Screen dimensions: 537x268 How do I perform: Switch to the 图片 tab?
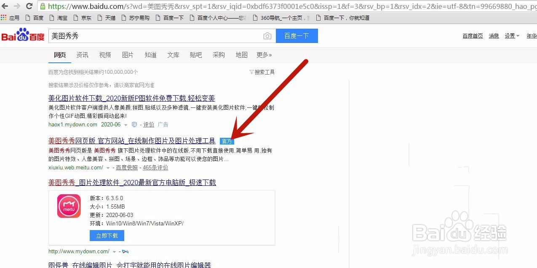(128, 55)
